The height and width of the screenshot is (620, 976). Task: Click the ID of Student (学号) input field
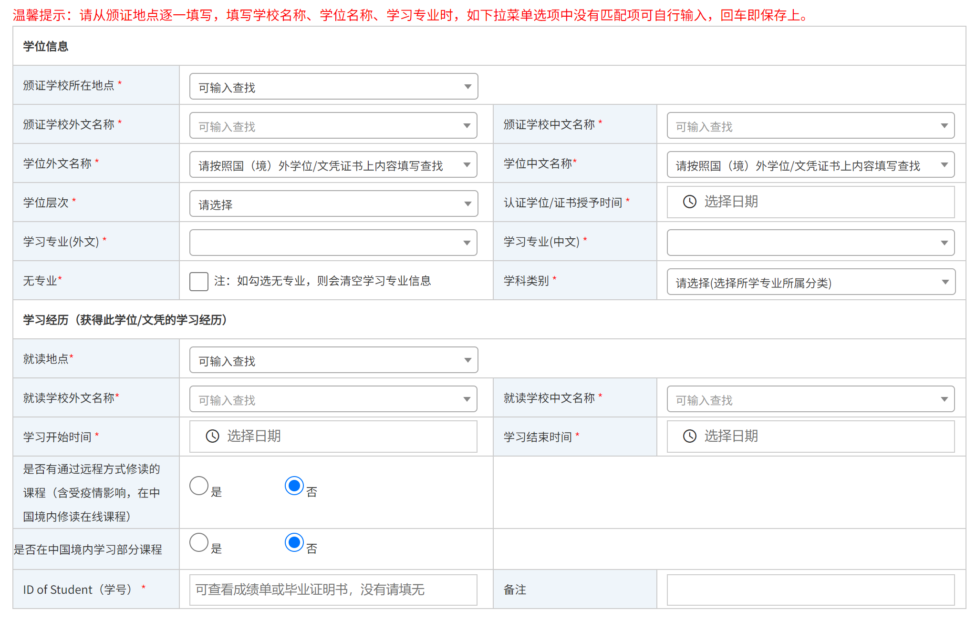333,590
